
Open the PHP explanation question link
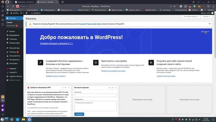point(43,108)
